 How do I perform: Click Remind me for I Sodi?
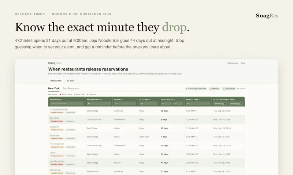coord(70,156)
